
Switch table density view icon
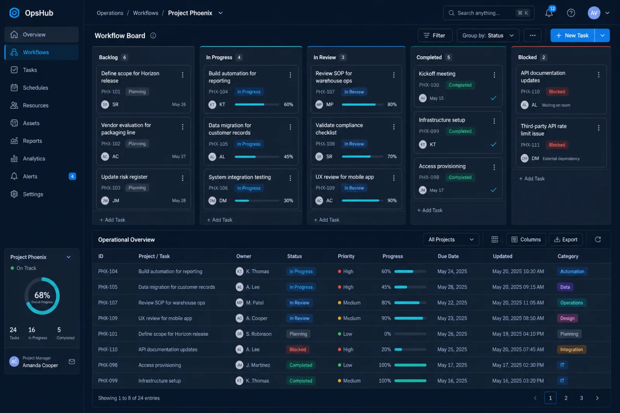pyautogui.click(x=494, y=240)
